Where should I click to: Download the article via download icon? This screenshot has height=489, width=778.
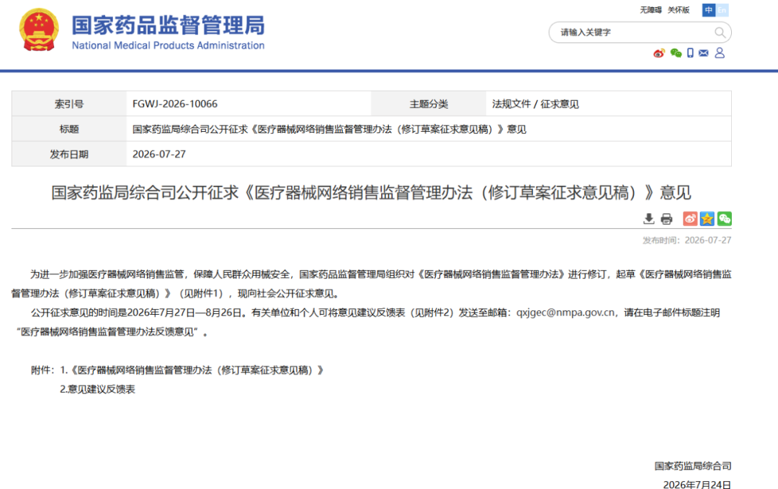[648, 219]
